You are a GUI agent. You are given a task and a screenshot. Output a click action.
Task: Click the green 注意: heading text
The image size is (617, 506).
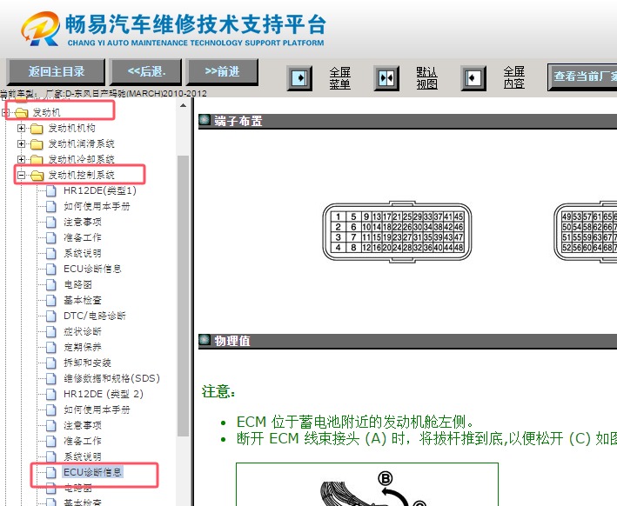(218, 392)
